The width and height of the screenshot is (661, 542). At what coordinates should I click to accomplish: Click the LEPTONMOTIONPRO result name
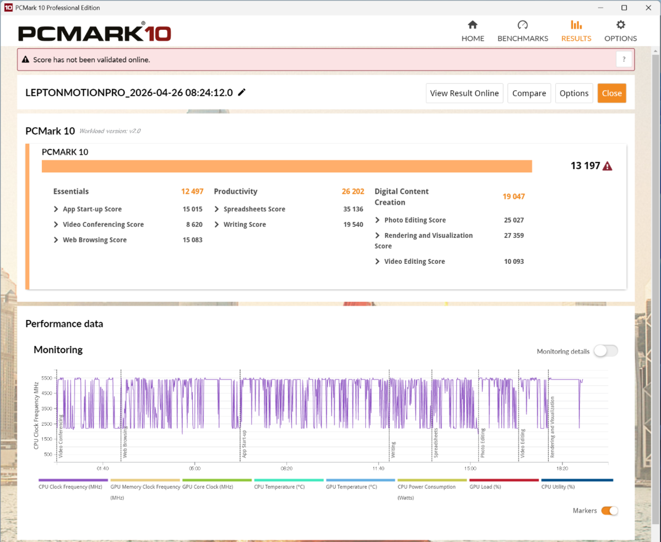pyautogui.click(x=129, y=93)
